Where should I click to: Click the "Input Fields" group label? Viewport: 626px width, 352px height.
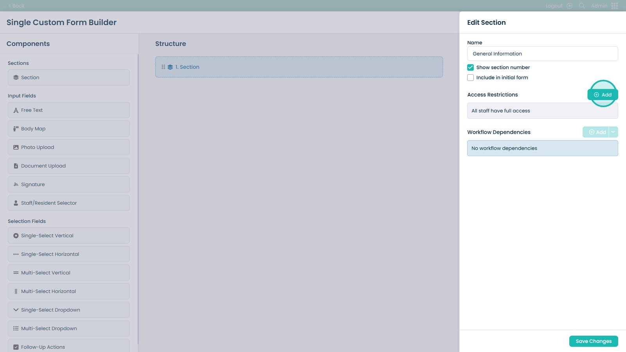(22, 96)
